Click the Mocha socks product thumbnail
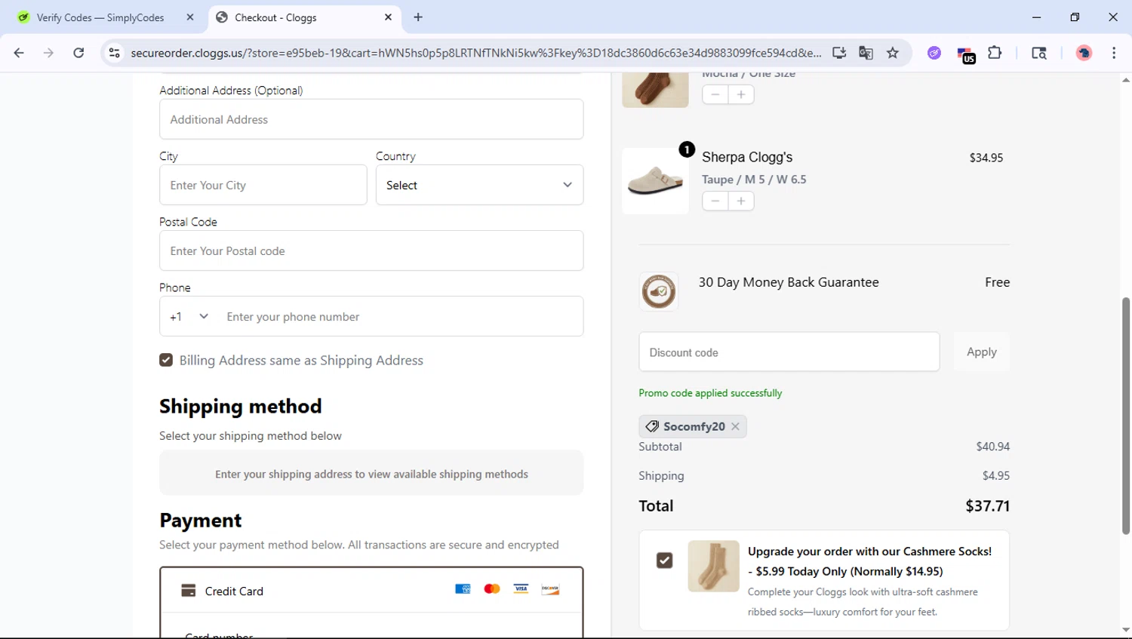The width and height of the screenshot is (1132, 639). [655, 90]
